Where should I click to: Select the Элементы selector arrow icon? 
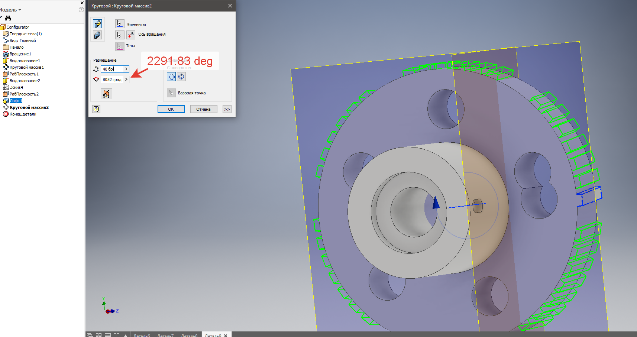pyautogui.click(x=119, y=24)
